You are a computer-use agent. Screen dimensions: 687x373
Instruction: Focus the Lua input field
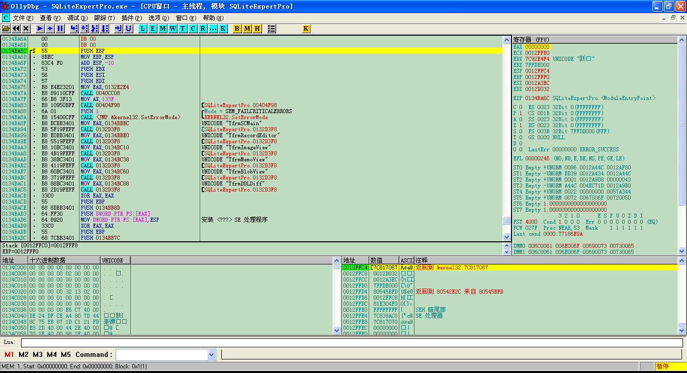tap(352, 343)
